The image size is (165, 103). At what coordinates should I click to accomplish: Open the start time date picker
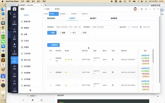[x=133, y=27]
